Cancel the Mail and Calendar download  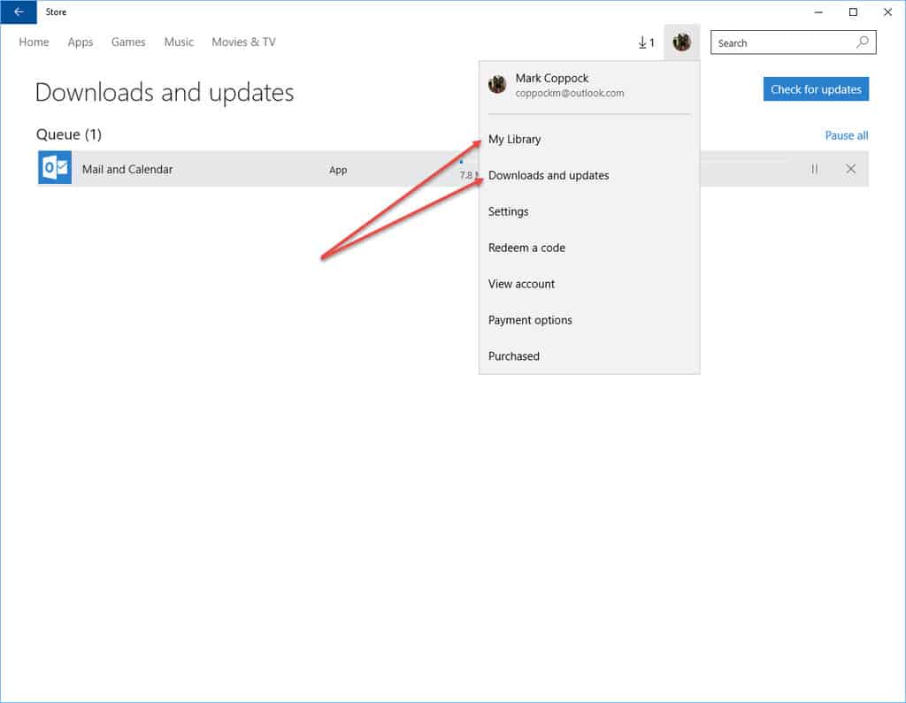click(x=850, y=169)
